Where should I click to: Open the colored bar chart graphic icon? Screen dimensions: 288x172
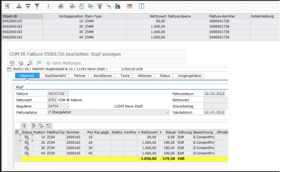[x=118, y=6]
